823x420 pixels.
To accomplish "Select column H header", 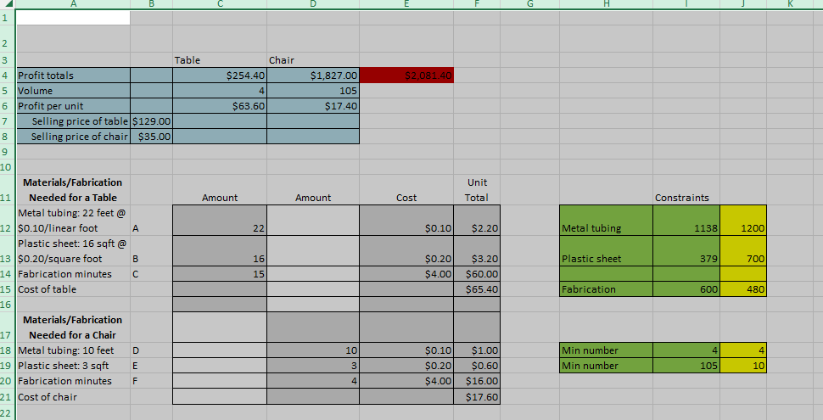I will tap(607, 3).
